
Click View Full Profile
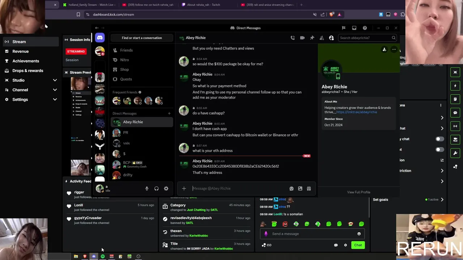359,192
